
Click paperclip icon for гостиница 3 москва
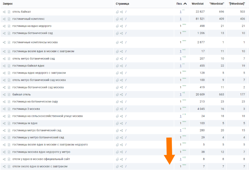pos(117,109)
